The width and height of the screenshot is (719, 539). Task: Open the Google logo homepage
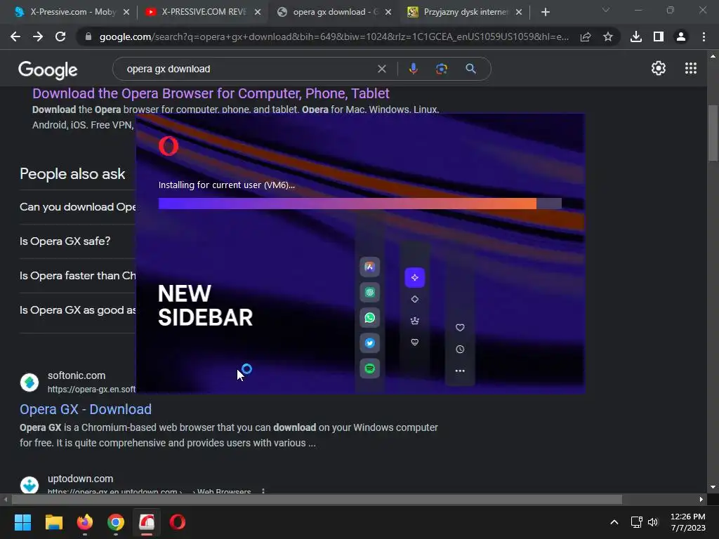(x=48, y=70)
